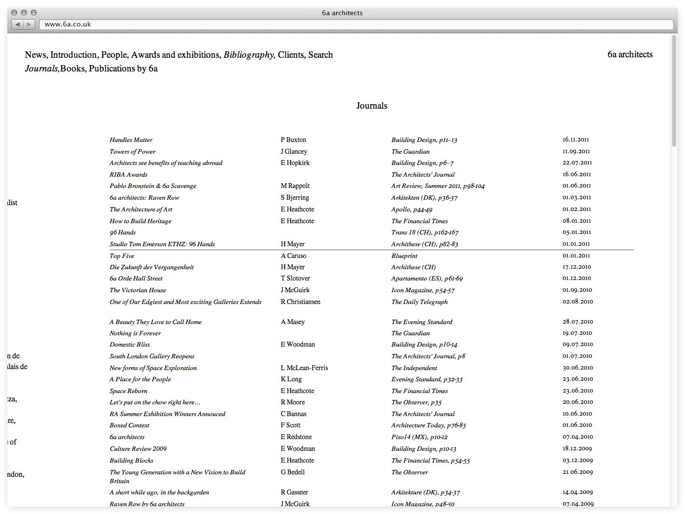The width and height of the screenshot is (685, 514).
Task: Click the browser forward arrow button
Action: point(29,24)
